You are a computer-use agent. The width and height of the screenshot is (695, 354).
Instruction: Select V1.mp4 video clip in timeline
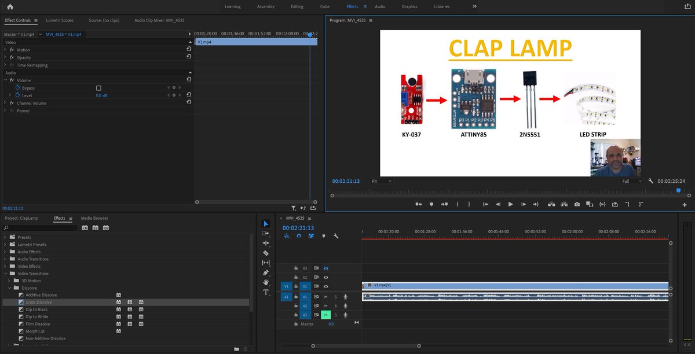(x=515, y=286)
